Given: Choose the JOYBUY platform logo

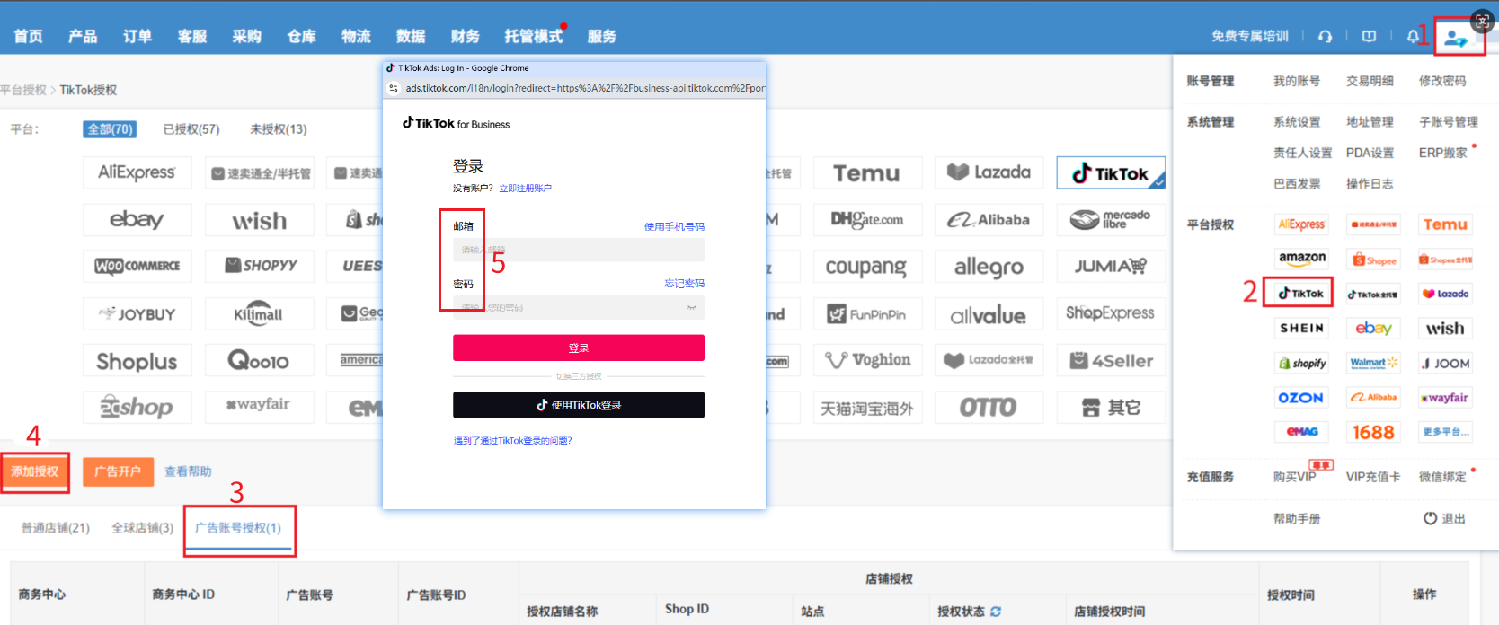Looking at the screenshot, I should (137, 313).
